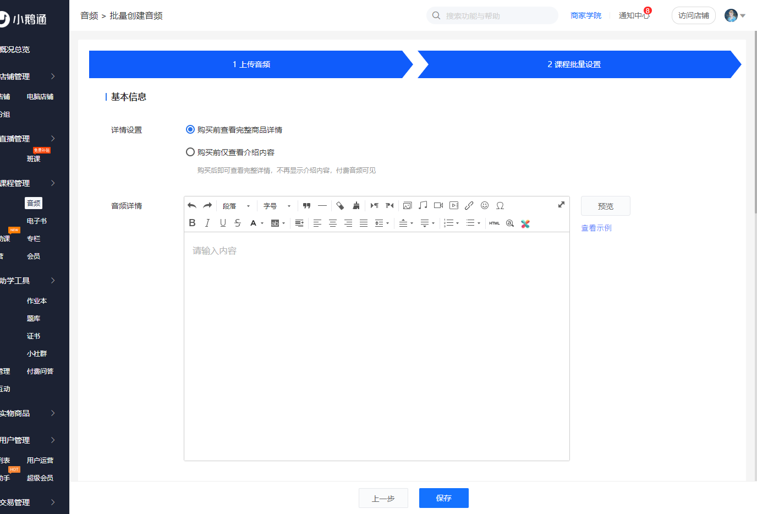Apply strikethrough formatting
757x514 pixels.
(238, 223)
